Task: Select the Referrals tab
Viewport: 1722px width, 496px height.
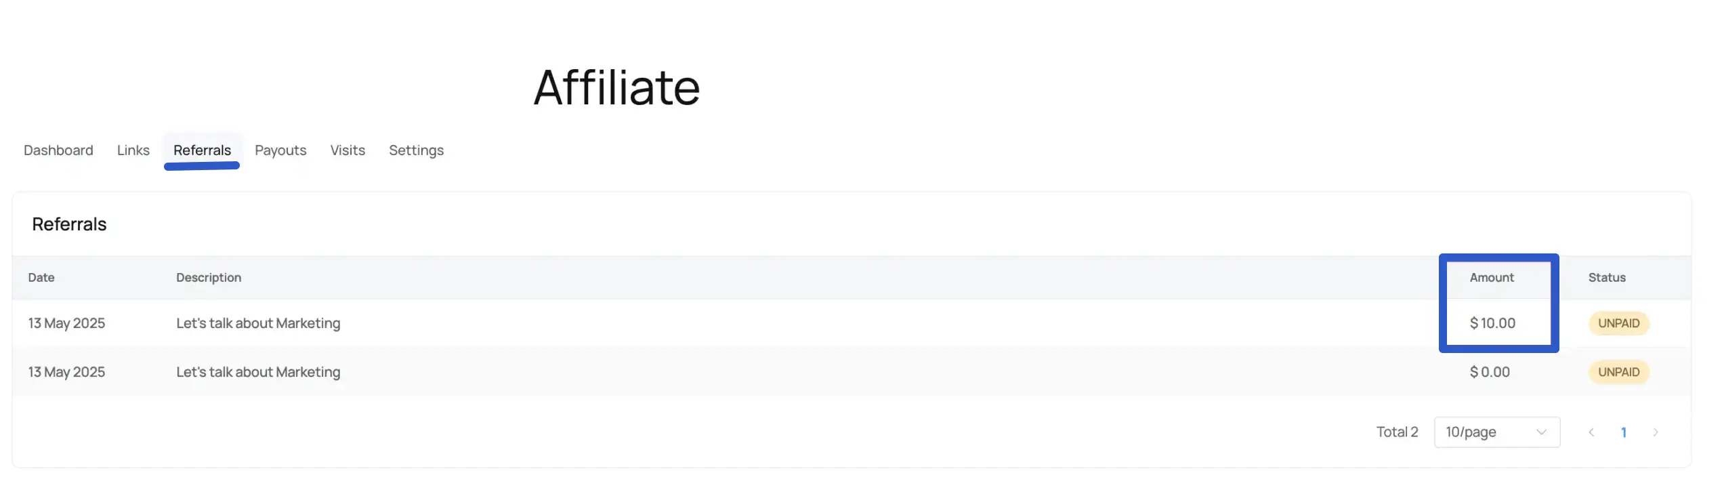Action: [202, 150]
